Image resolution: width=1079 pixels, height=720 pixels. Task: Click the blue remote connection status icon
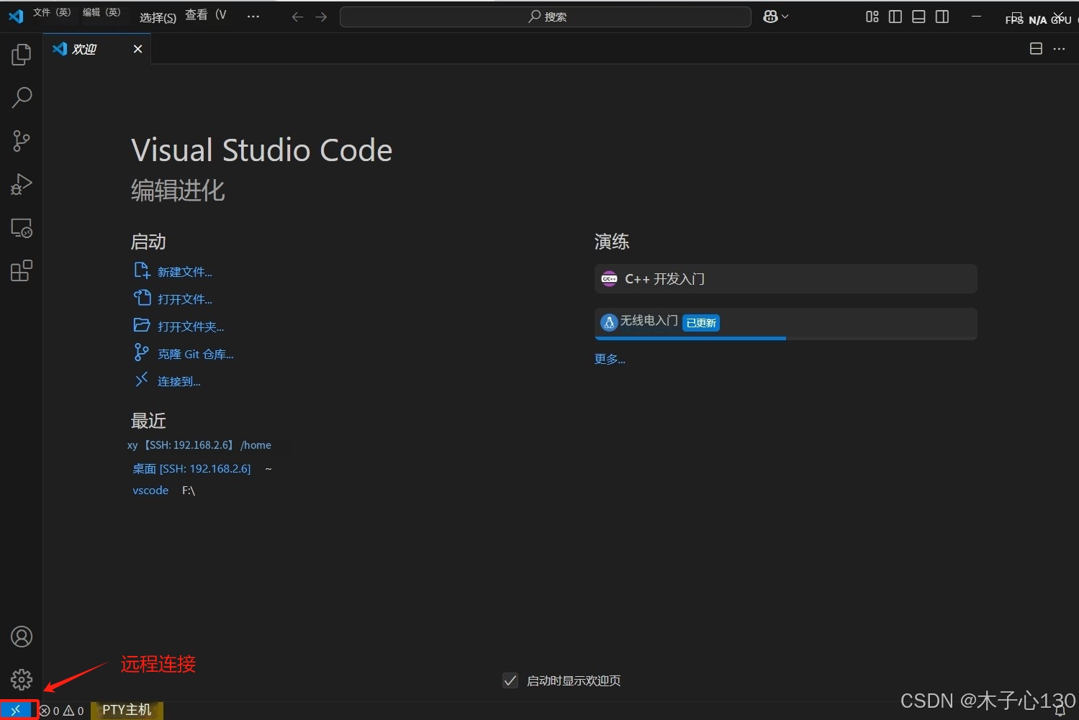pos(16,711)
